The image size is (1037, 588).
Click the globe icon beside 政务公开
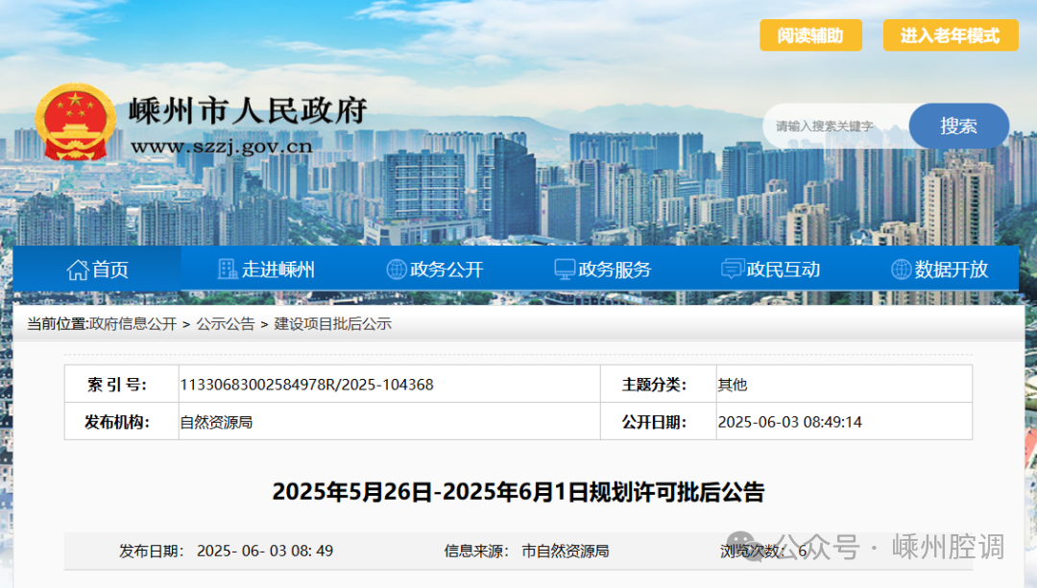[x=397, y=270]
